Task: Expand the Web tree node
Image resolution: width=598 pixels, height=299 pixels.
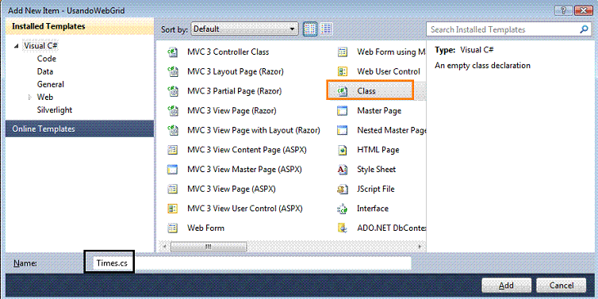Action: point(30,98)
